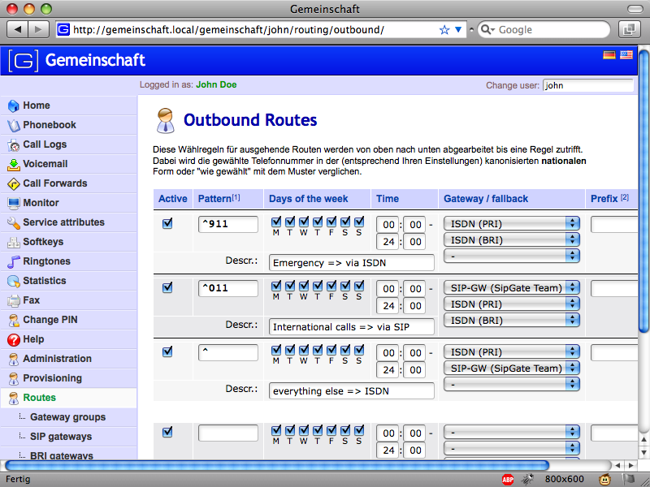The height and width of the screenshot is (487, 650).
Task: Uncheck Monday for everything else route
Action: point(276,350)
